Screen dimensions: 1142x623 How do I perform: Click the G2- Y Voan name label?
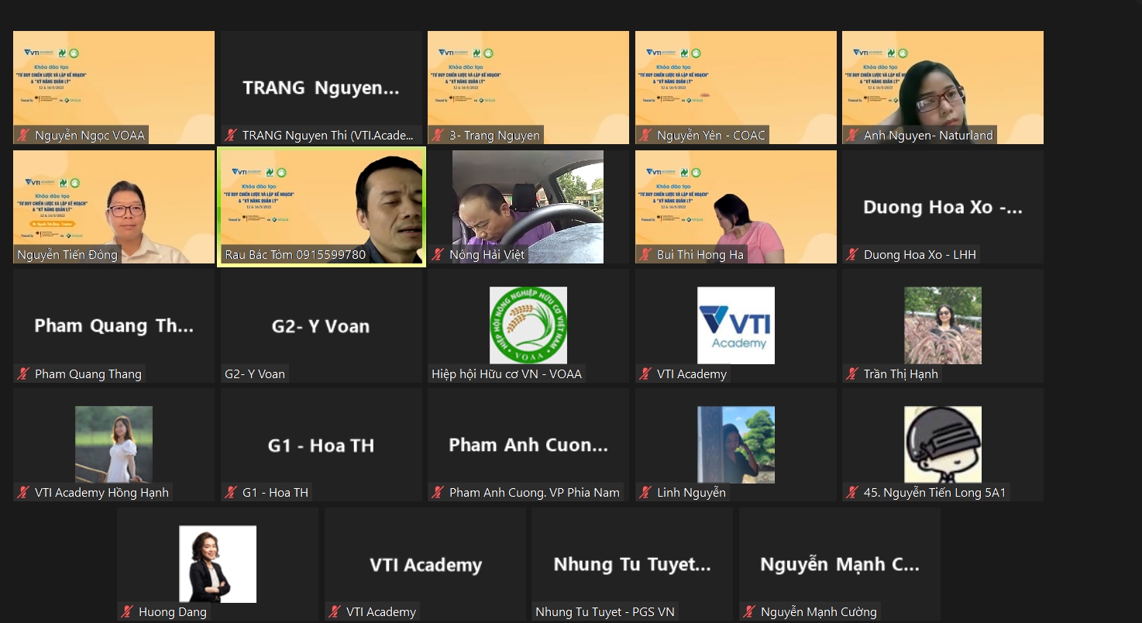pos(255,374)
